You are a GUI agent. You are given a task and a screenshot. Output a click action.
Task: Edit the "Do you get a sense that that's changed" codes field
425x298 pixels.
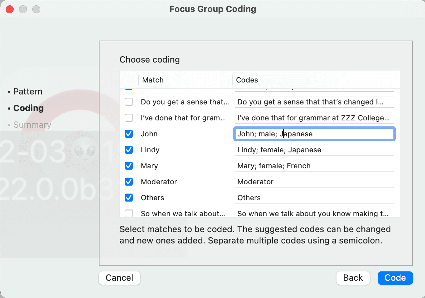pyautogui.click(x=315, y=102)
